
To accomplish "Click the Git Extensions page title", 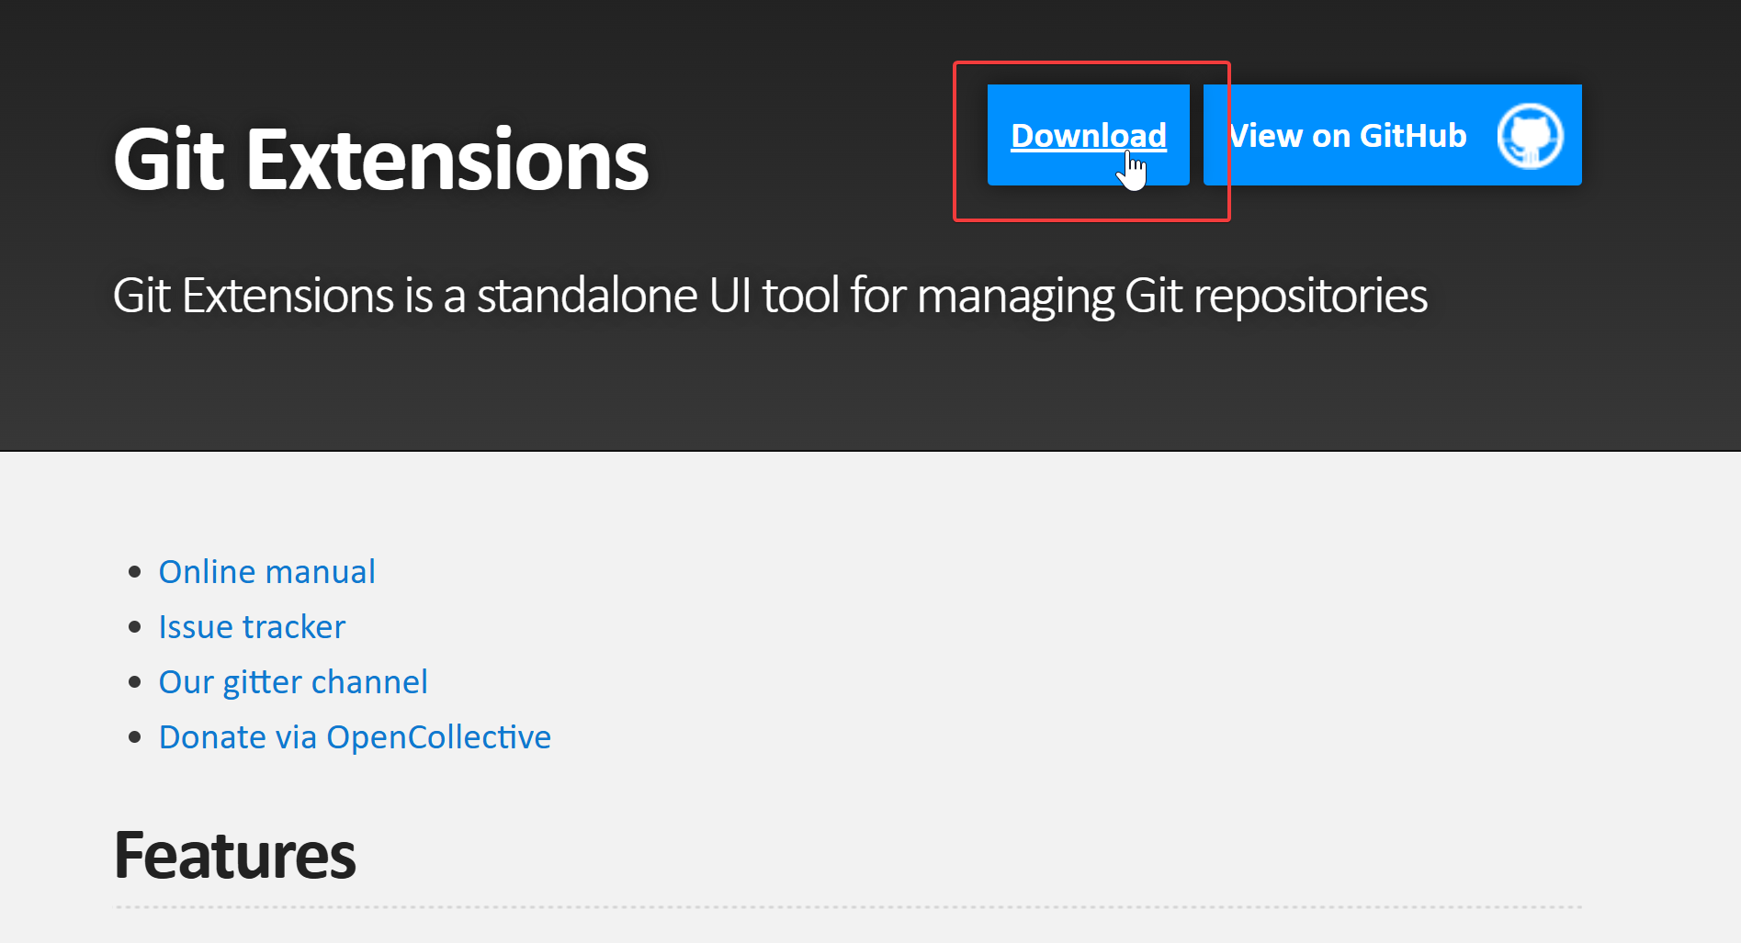I will pyautogui.click(x=380, y=160).
